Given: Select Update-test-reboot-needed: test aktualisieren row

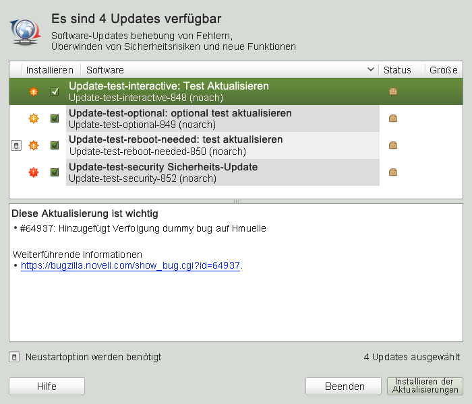Looking at the screenshot, I should (x=236, y=145).
